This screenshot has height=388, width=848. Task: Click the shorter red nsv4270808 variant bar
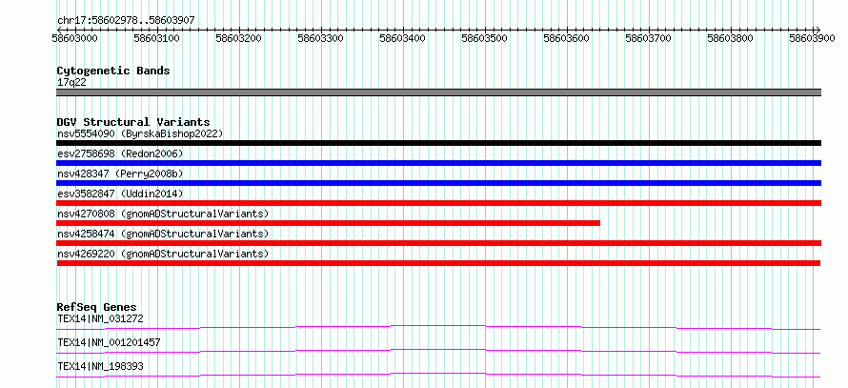(329, 223)
